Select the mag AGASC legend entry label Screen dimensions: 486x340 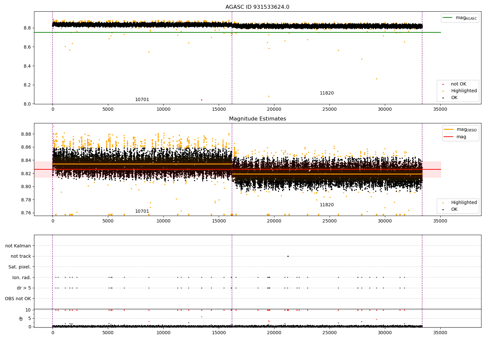click(x=466, y=18)
